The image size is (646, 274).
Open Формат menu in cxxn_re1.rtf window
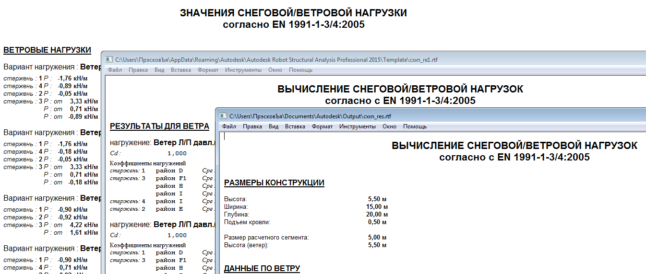click(208, 70)
